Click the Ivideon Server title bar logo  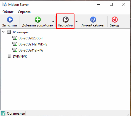tap(5, 4)
